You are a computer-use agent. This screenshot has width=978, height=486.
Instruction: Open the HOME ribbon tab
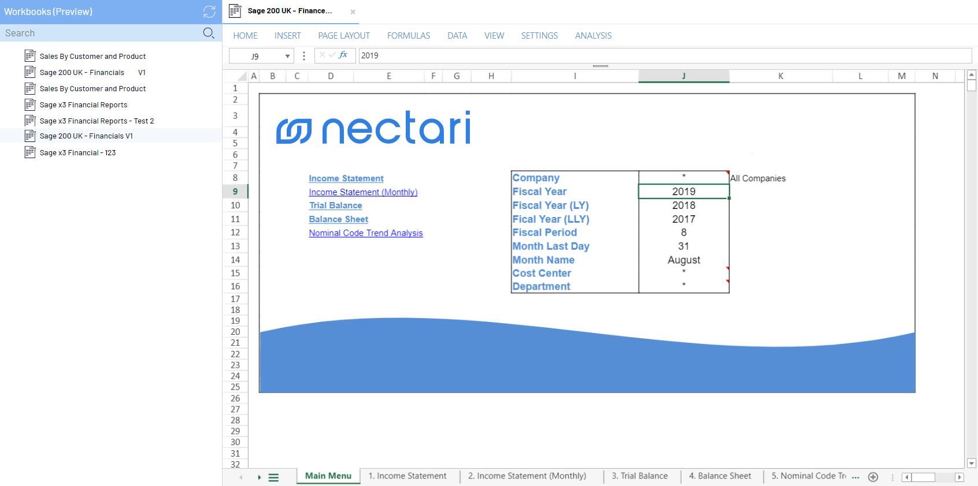(246, 36)
